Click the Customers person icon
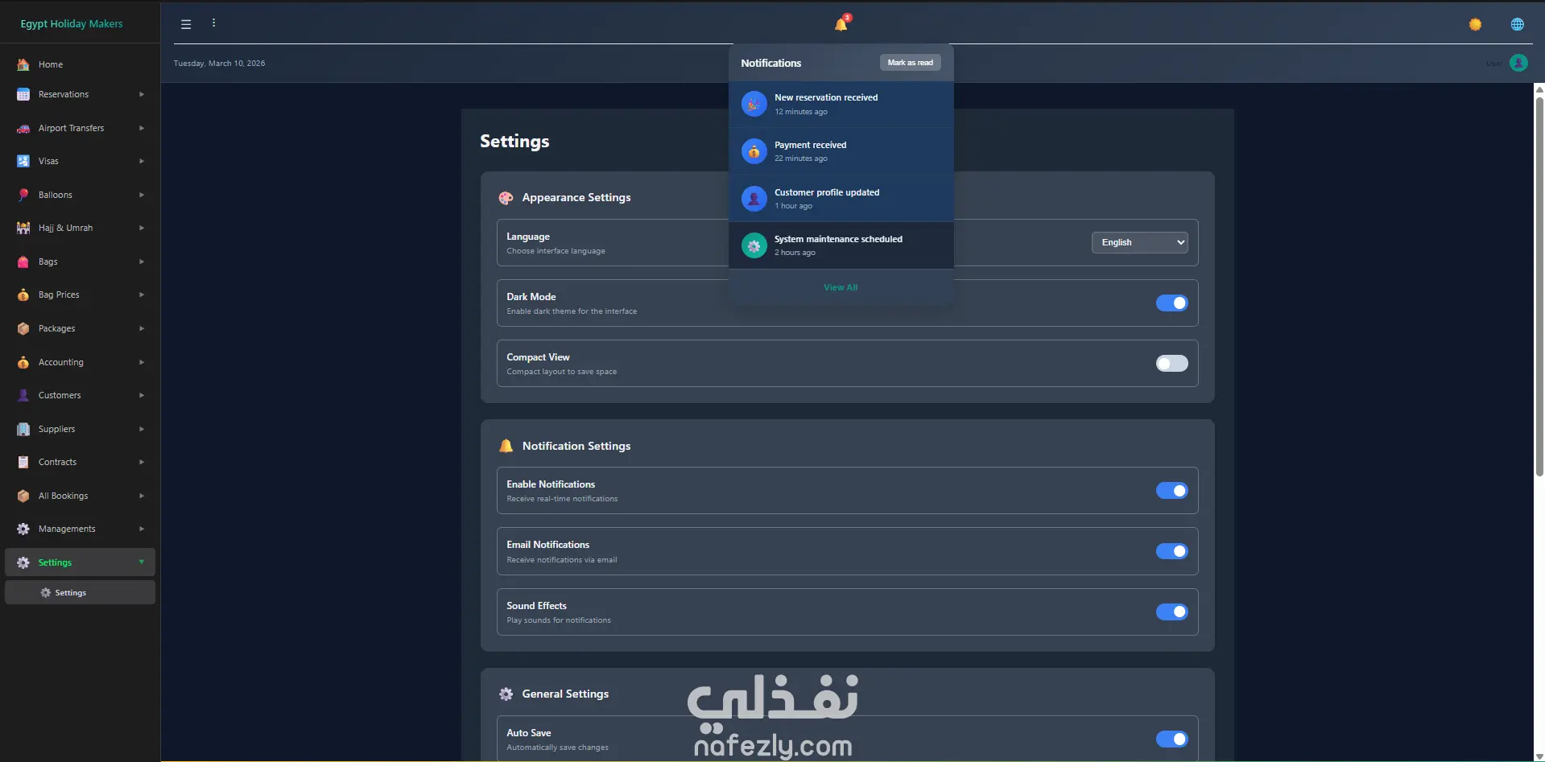The height and width of the screenshot is (762, 1545). 23,395
